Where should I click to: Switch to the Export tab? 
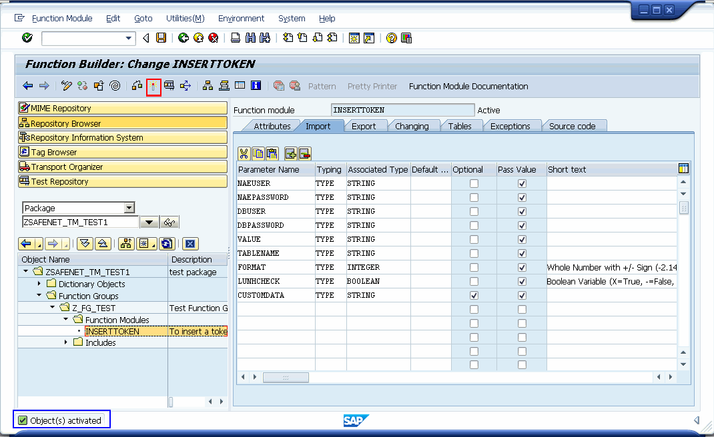(364, 126)
